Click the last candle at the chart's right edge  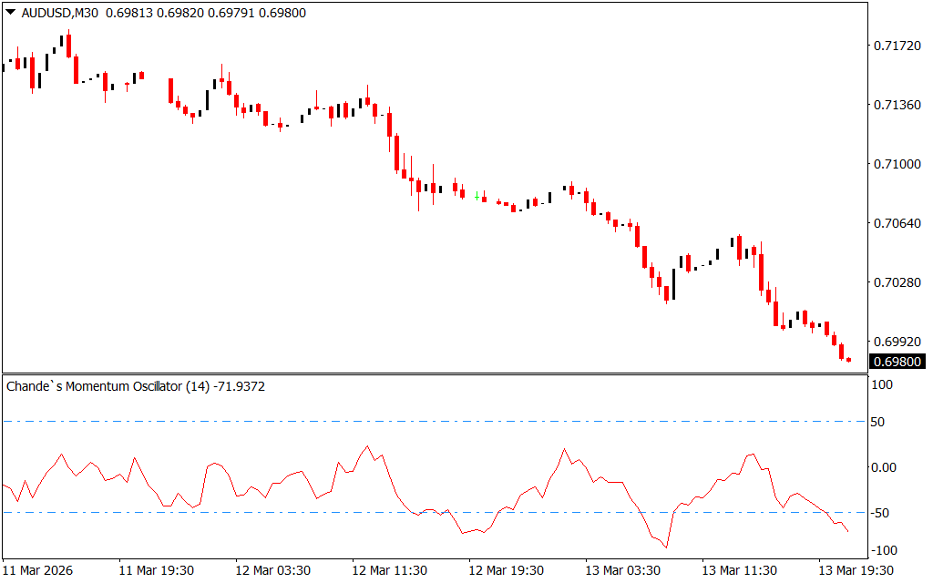849,360
